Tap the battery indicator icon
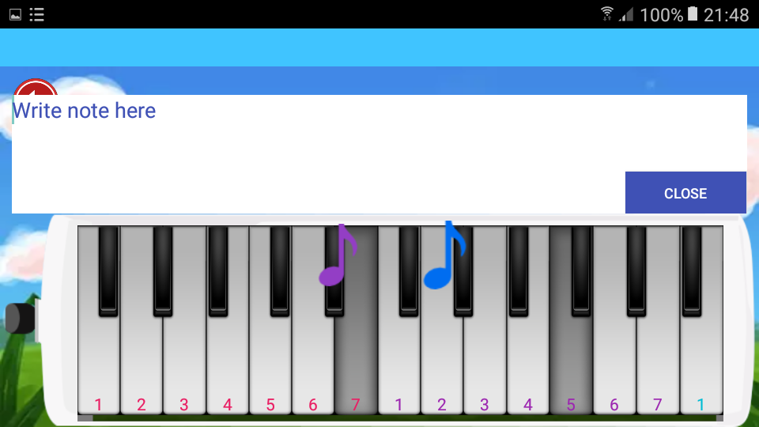 [x=693, y=14]
